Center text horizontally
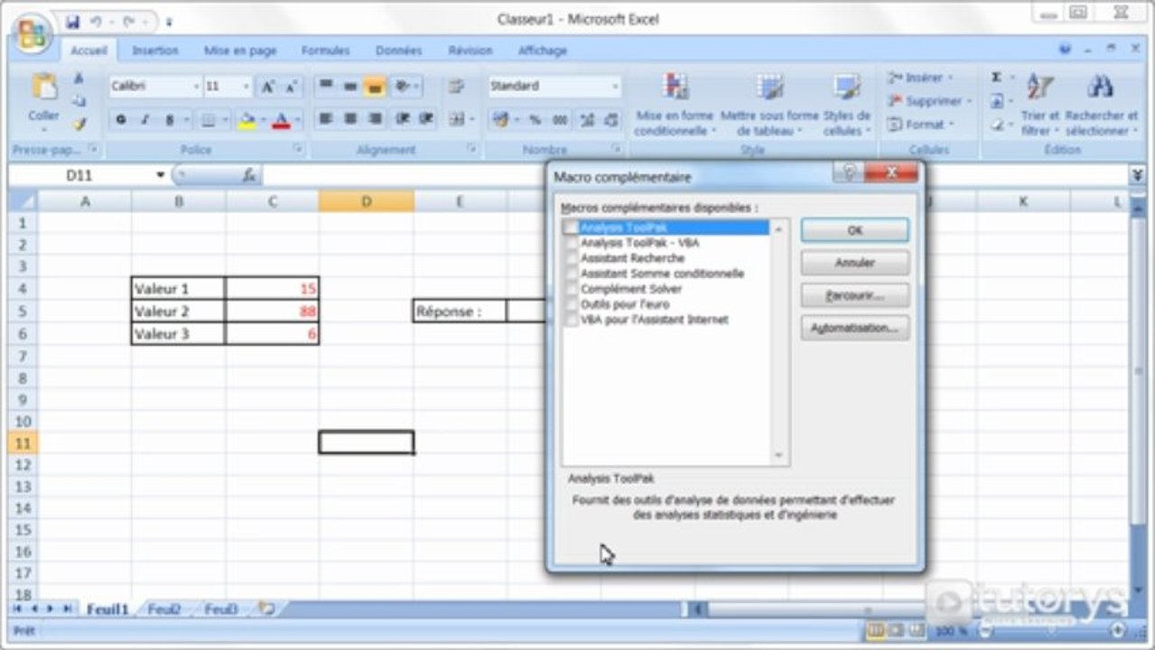The height and width of the screenshot is (650, 1155). tap(350, 119)
